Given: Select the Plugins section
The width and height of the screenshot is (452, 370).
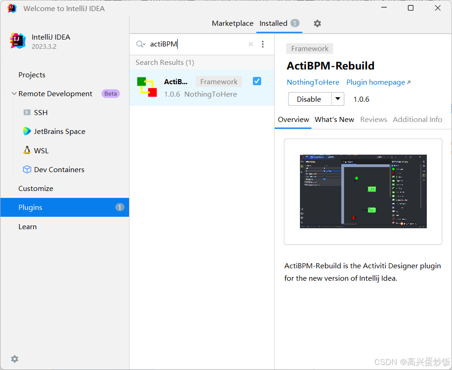Looking at the screenshot, I should [65, 208].
